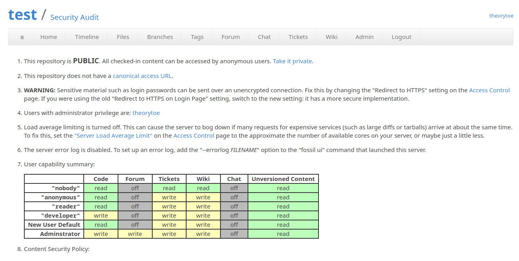This screenshot has width=519, height=261.
Task: Open the Timeline view
Action: pos(86,37)
